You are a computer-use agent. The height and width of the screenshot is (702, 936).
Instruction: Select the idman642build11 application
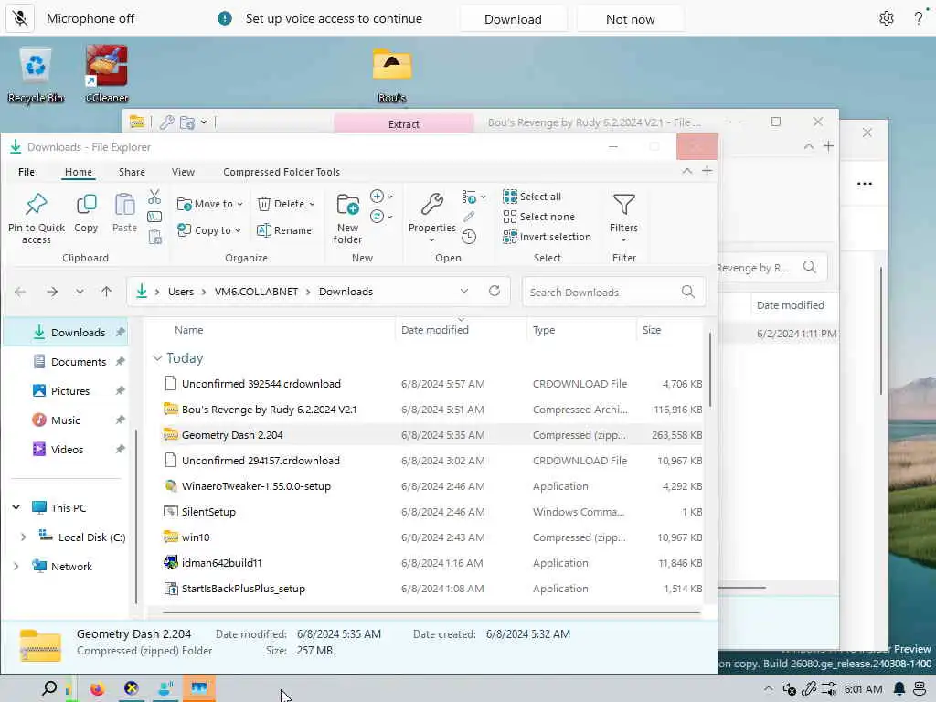(x=221, y=563)
